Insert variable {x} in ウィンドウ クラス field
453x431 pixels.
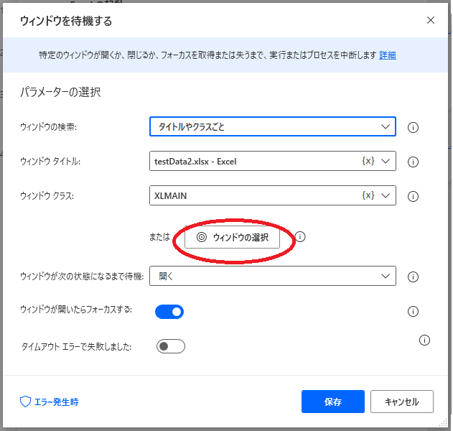(x=368, y=195)
